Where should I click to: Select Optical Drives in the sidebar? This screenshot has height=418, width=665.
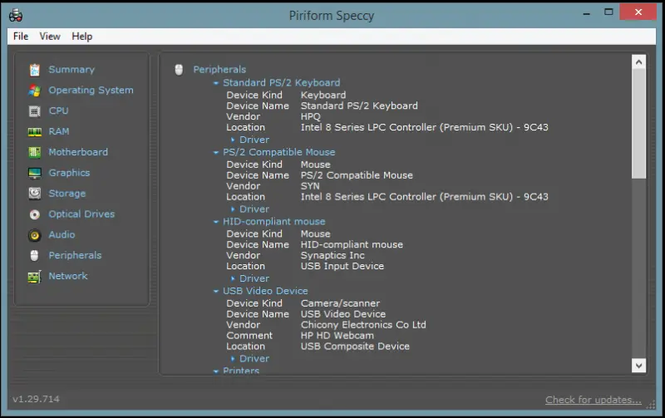[x=81, y=214]
